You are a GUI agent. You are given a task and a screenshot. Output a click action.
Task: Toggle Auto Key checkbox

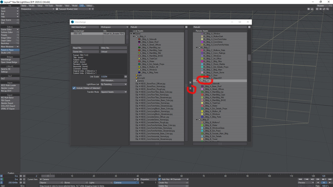160,179
